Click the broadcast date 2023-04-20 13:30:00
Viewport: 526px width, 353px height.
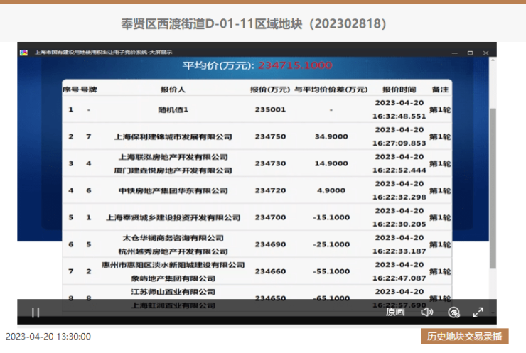pyautogui.click(x=48, y=337)
